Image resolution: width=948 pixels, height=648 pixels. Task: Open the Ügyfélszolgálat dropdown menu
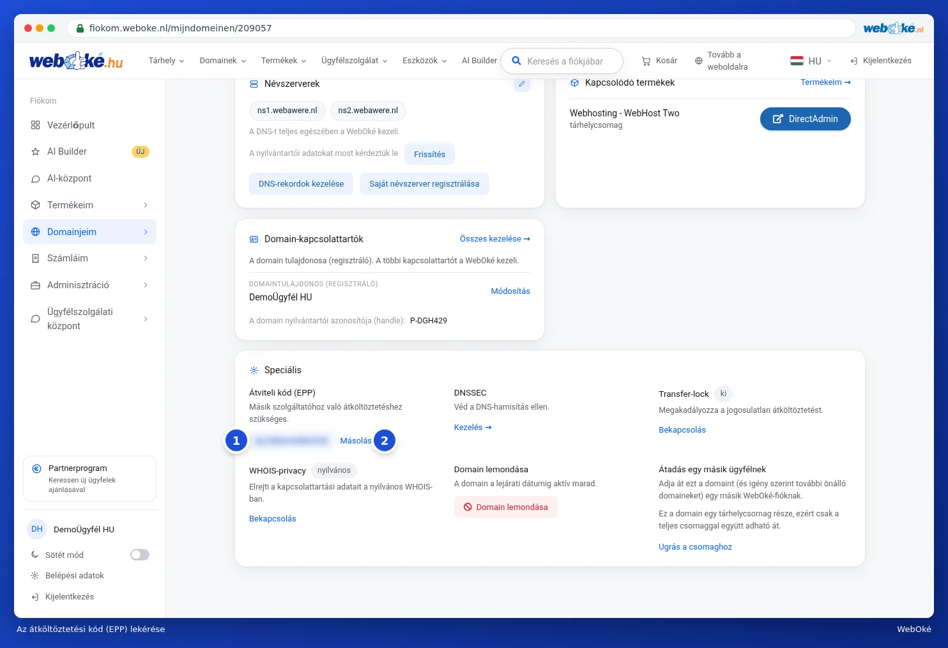355,61
